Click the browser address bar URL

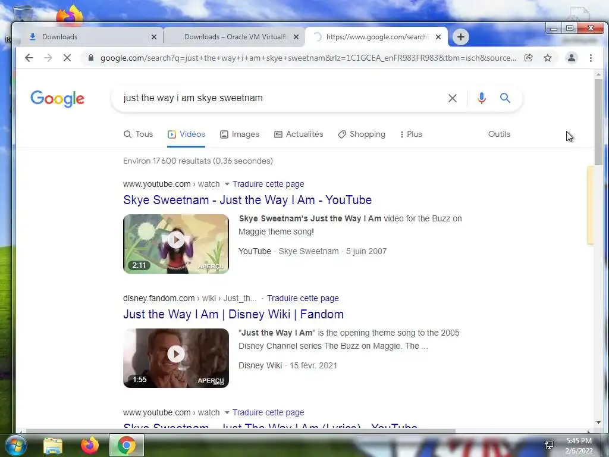pos(309,58)
